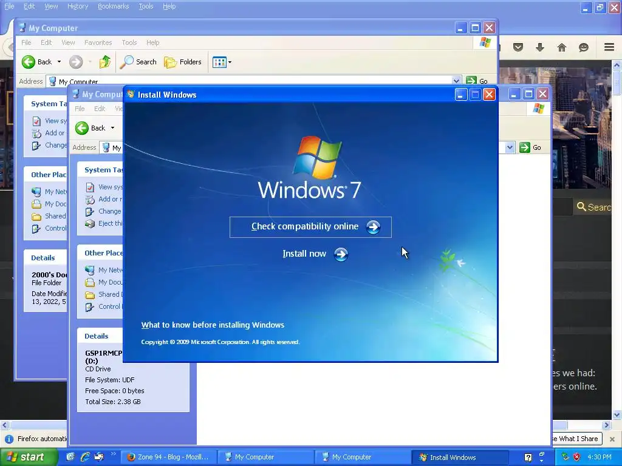Click Back button in front My Computer window

click(91, 128)
